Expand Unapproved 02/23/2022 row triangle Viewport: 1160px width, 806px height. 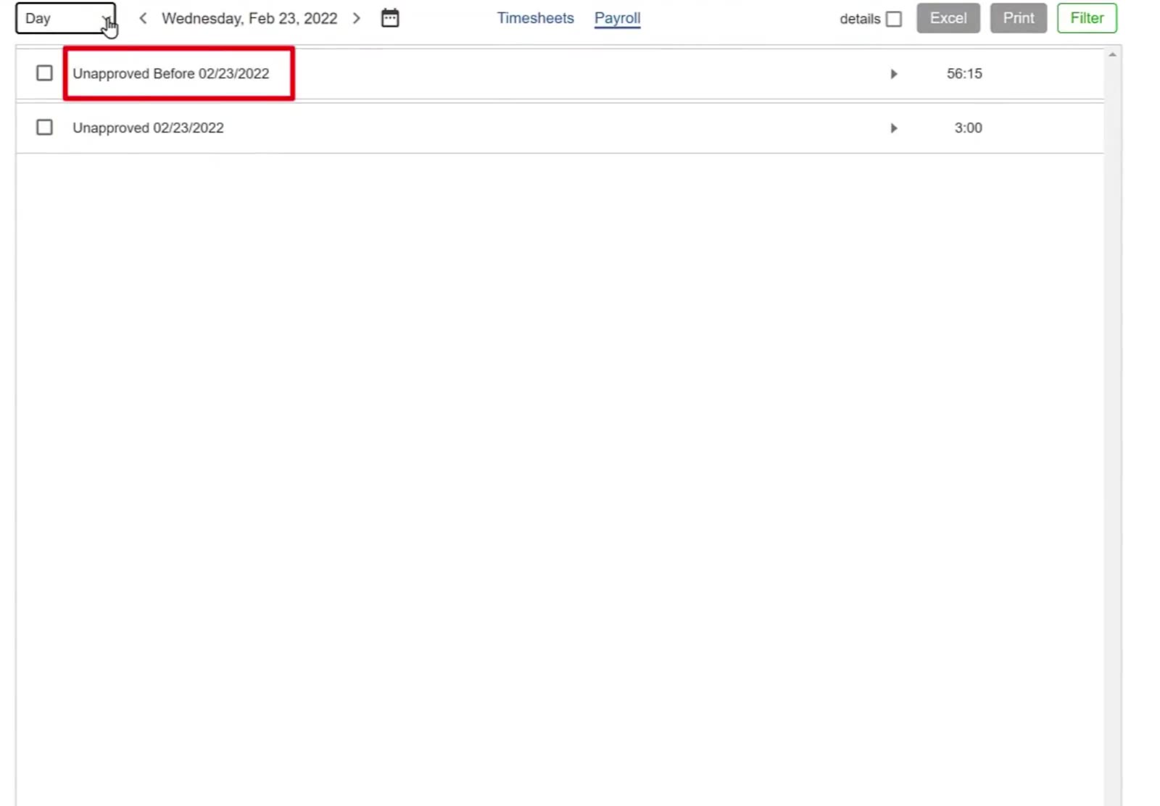coord(893,128)
